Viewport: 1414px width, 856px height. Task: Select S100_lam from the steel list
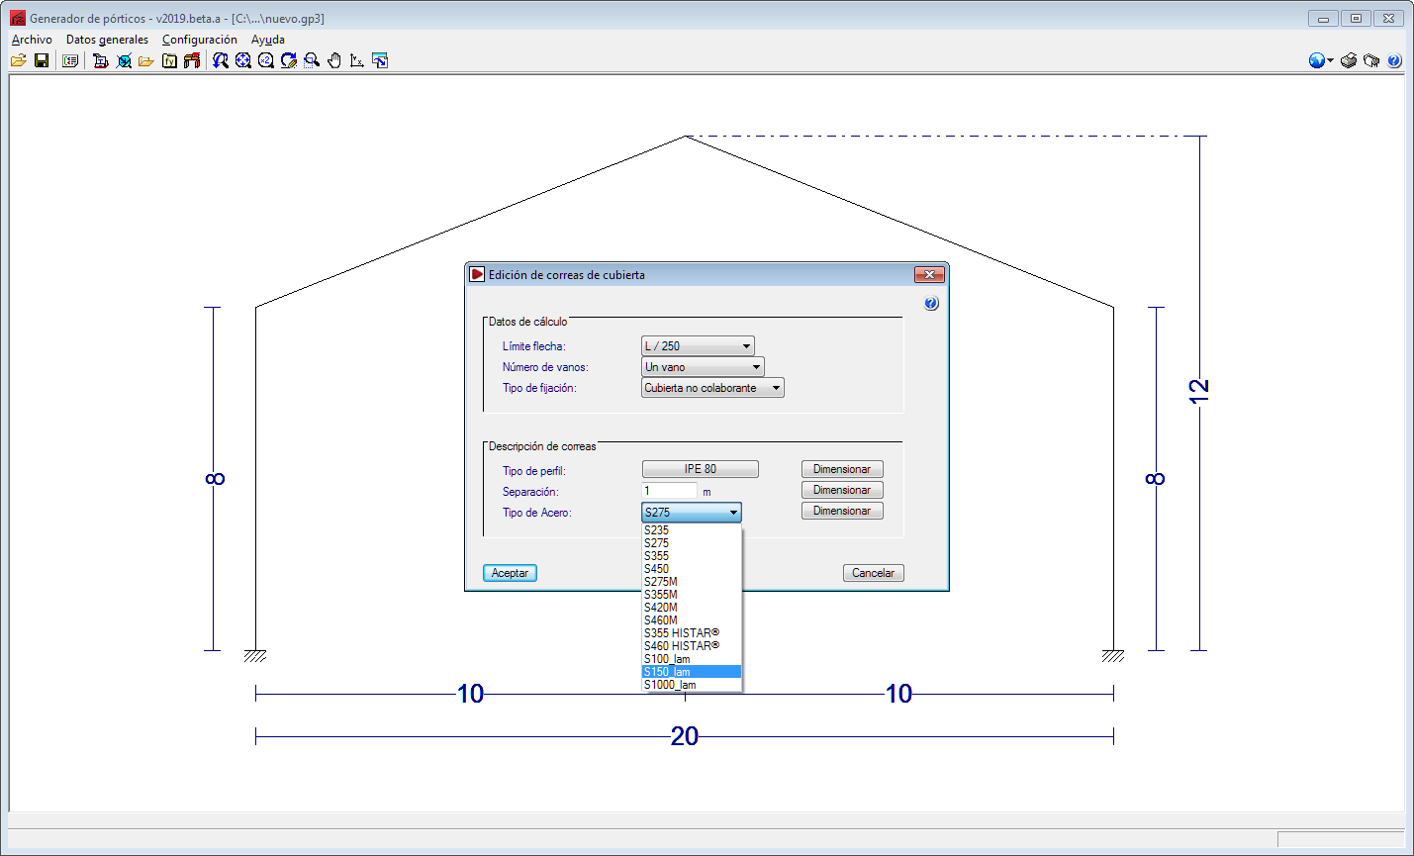(x=692, y=659)
